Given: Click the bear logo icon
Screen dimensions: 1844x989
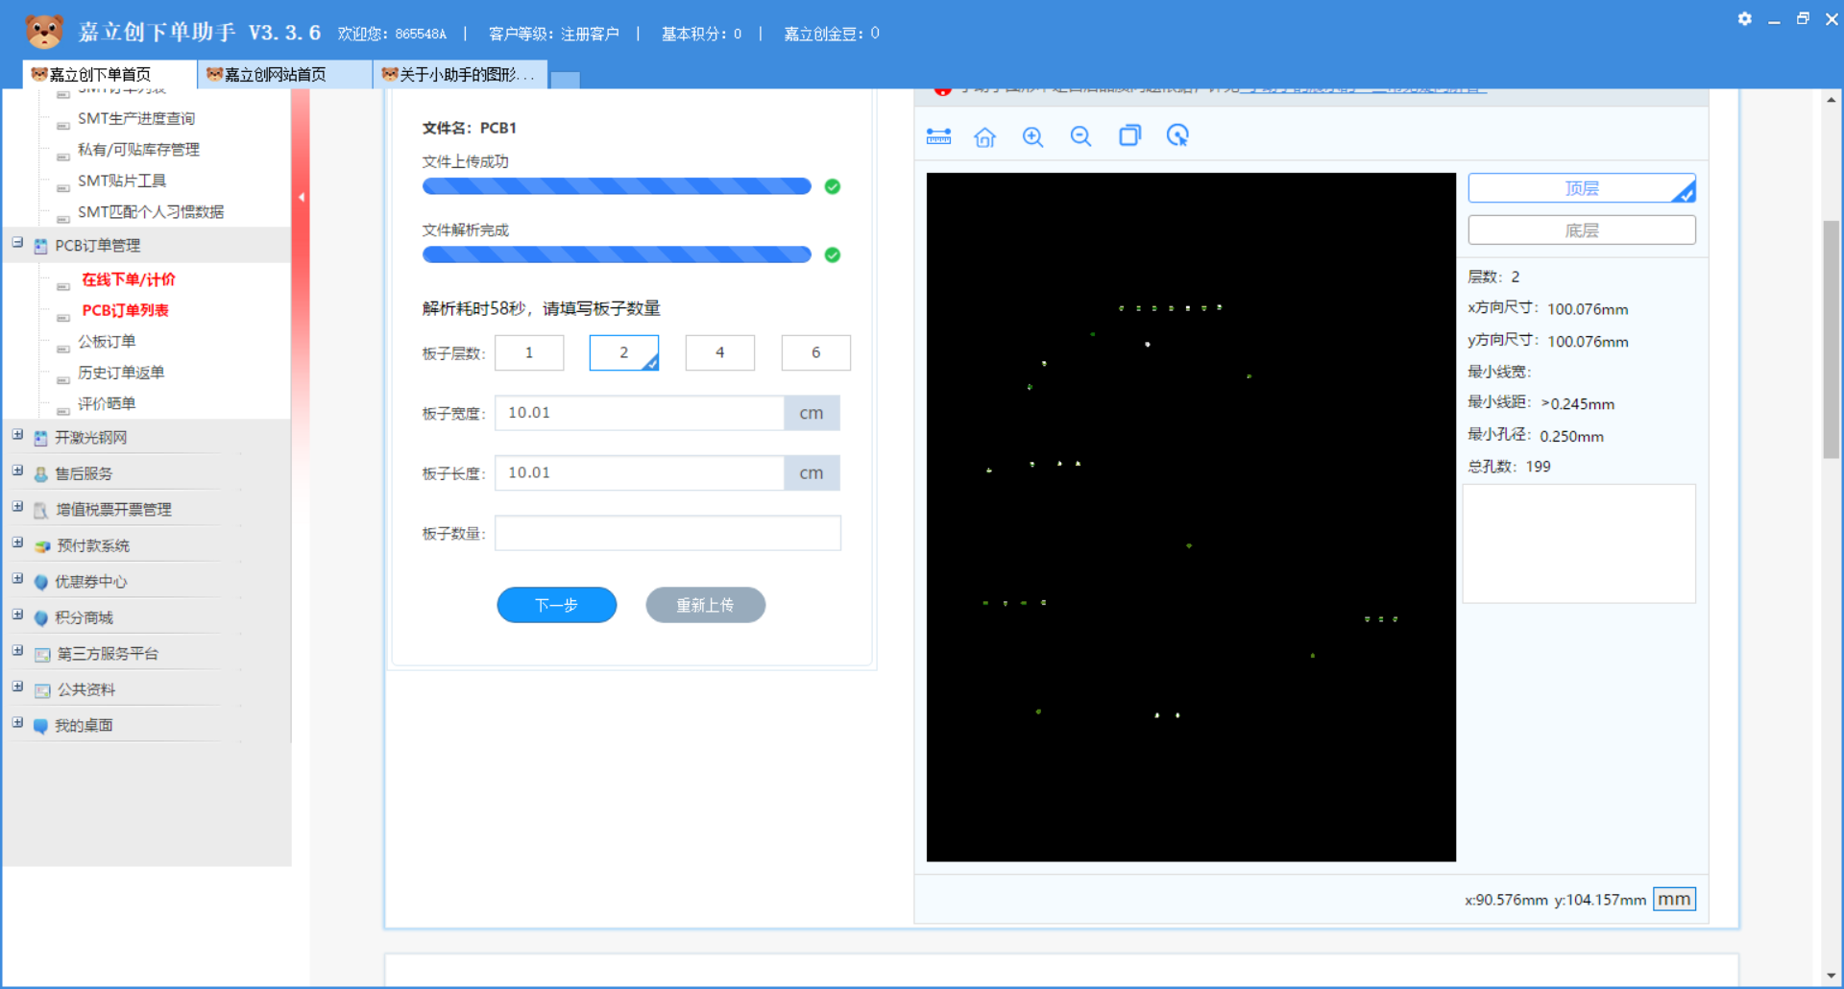Looking at the screenshot, I should click(43, 33).
